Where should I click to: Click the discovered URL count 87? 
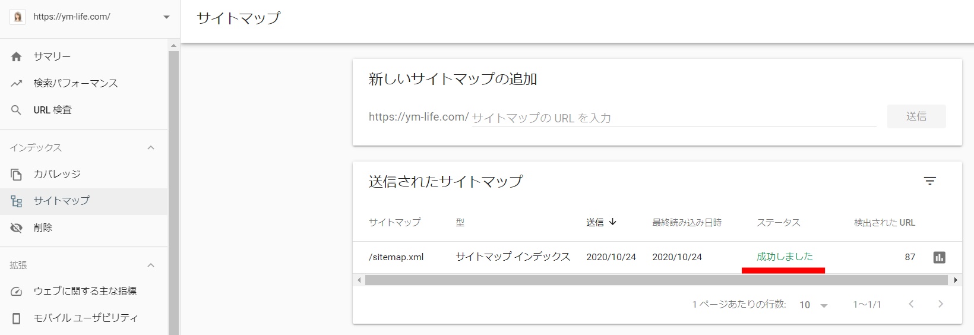[x=910, y=257]
